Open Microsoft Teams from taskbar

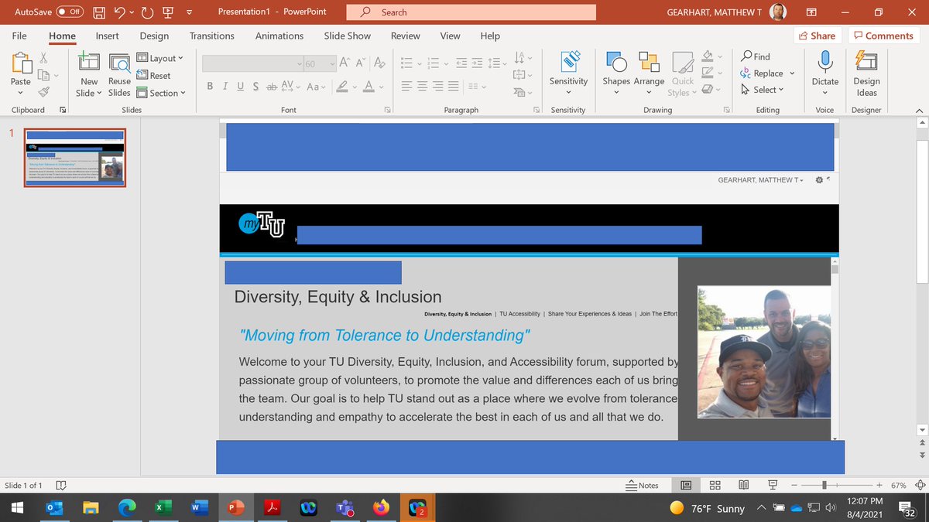(x=345, y=508)
